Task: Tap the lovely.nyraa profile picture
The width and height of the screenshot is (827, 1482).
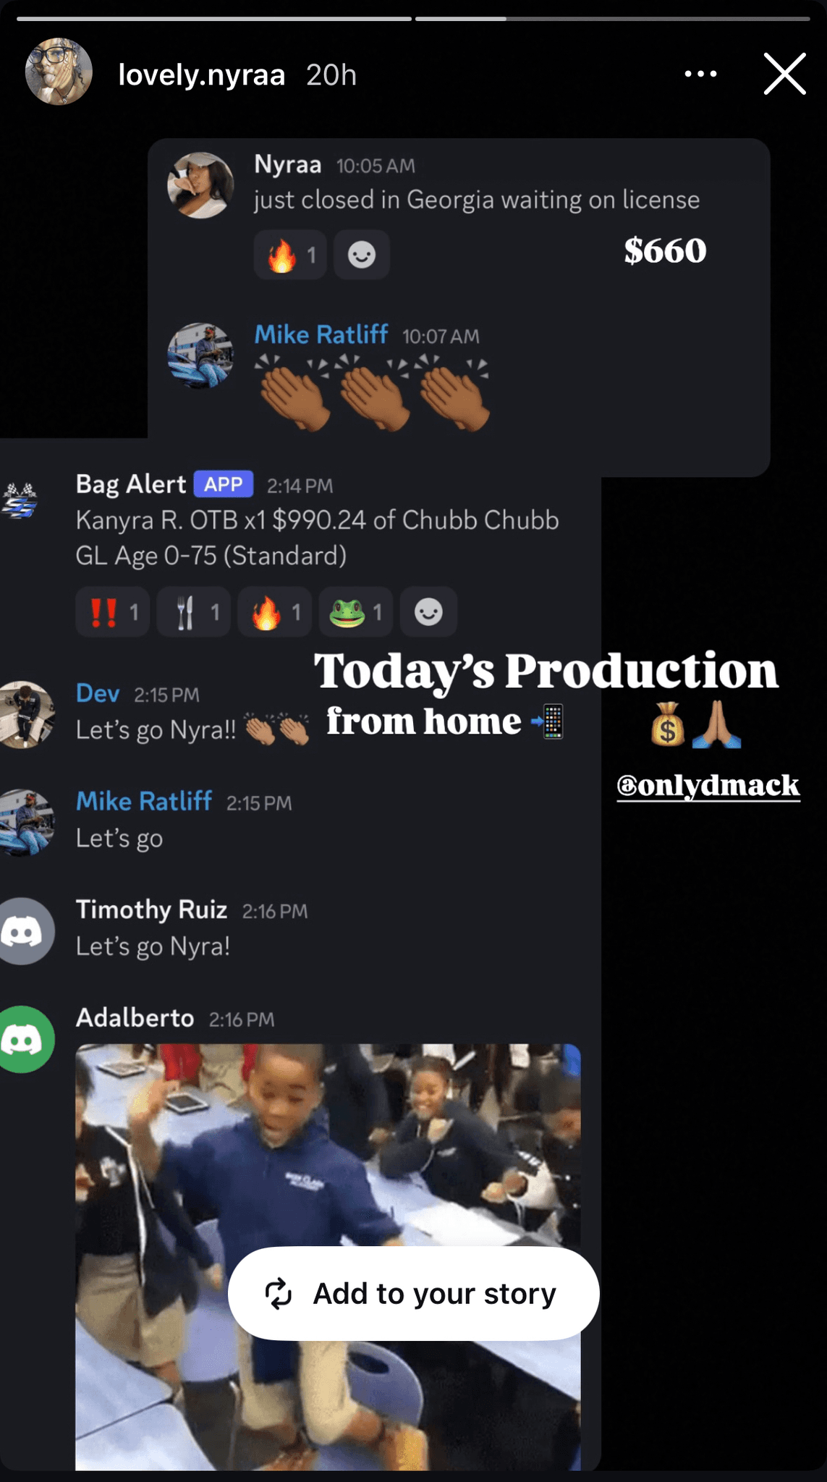Action: pos(59,72)
